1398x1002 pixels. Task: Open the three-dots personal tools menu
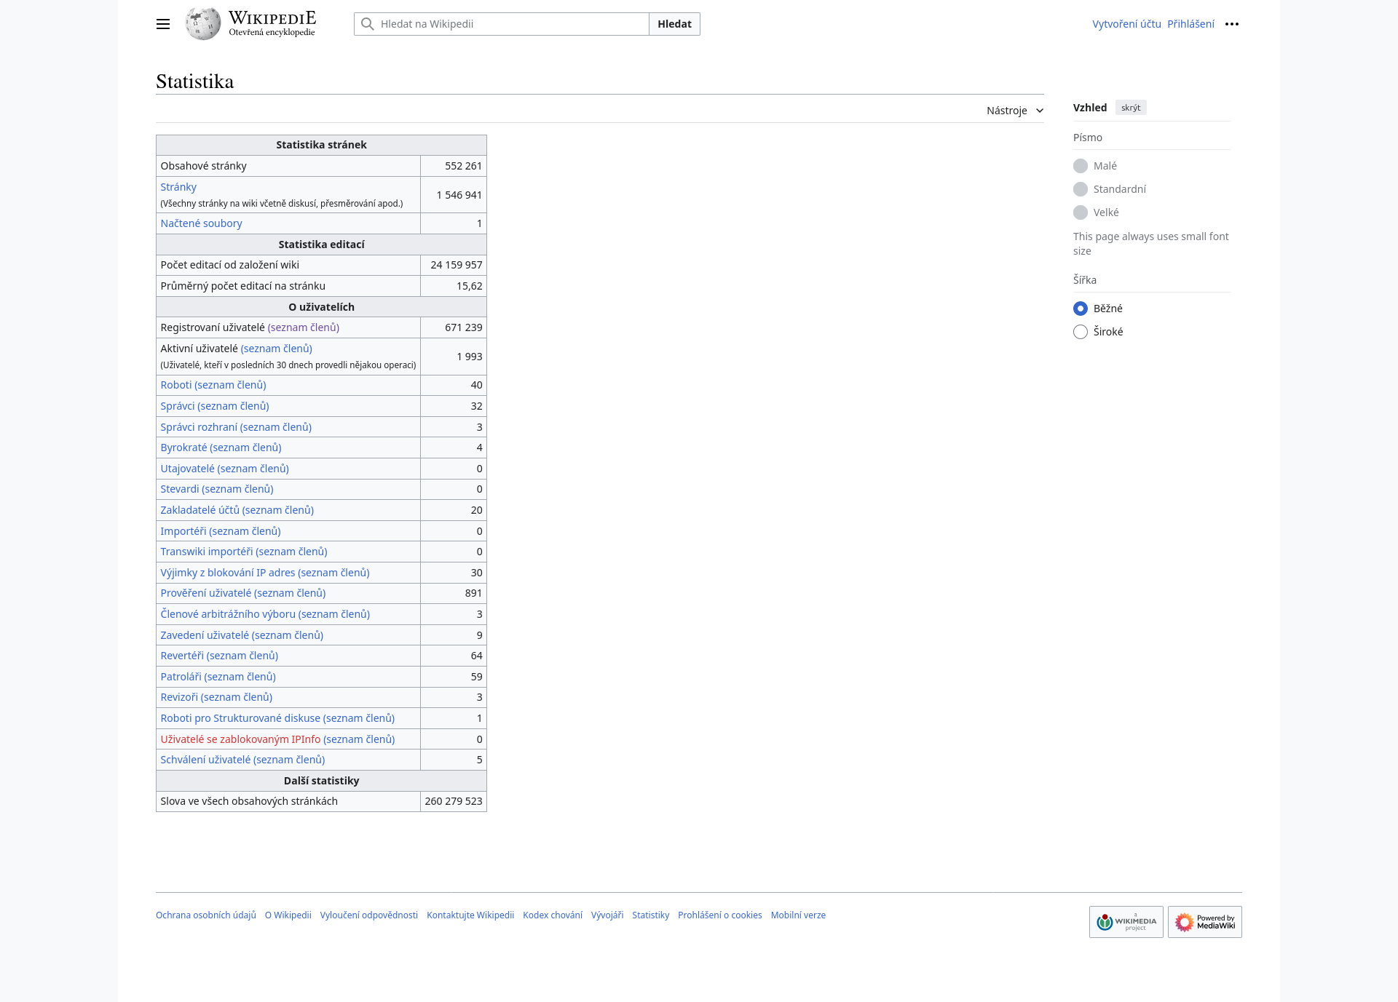(x=1231, y=24)
